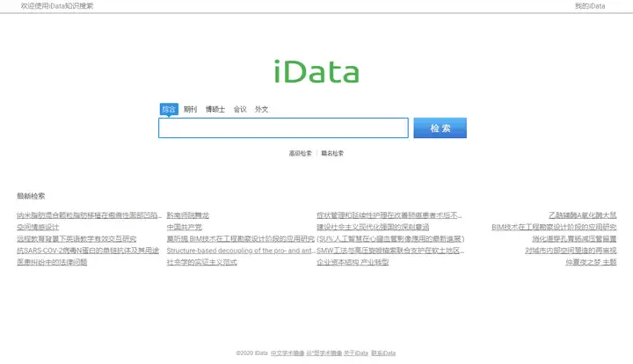Open recent search 仲夏夜之梦 主题

click(x=591, y=262)
